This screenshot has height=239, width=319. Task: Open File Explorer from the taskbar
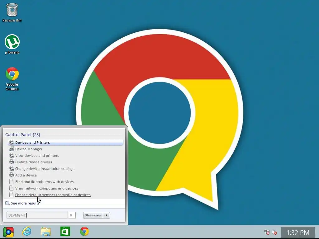tap(46, 232)
